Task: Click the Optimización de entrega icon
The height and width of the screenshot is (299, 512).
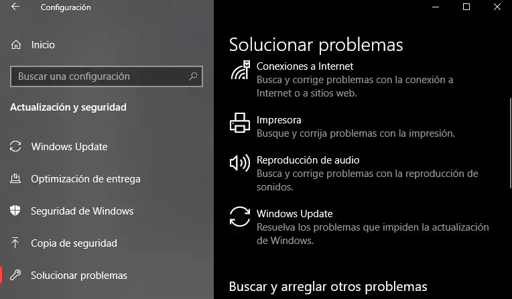Action: (x=16, y=179)
